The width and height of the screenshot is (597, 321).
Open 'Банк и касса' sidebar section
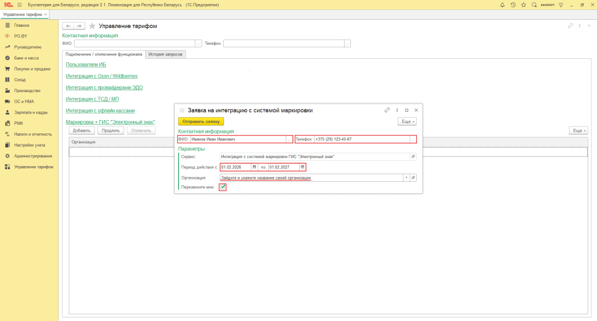[26, 58]
